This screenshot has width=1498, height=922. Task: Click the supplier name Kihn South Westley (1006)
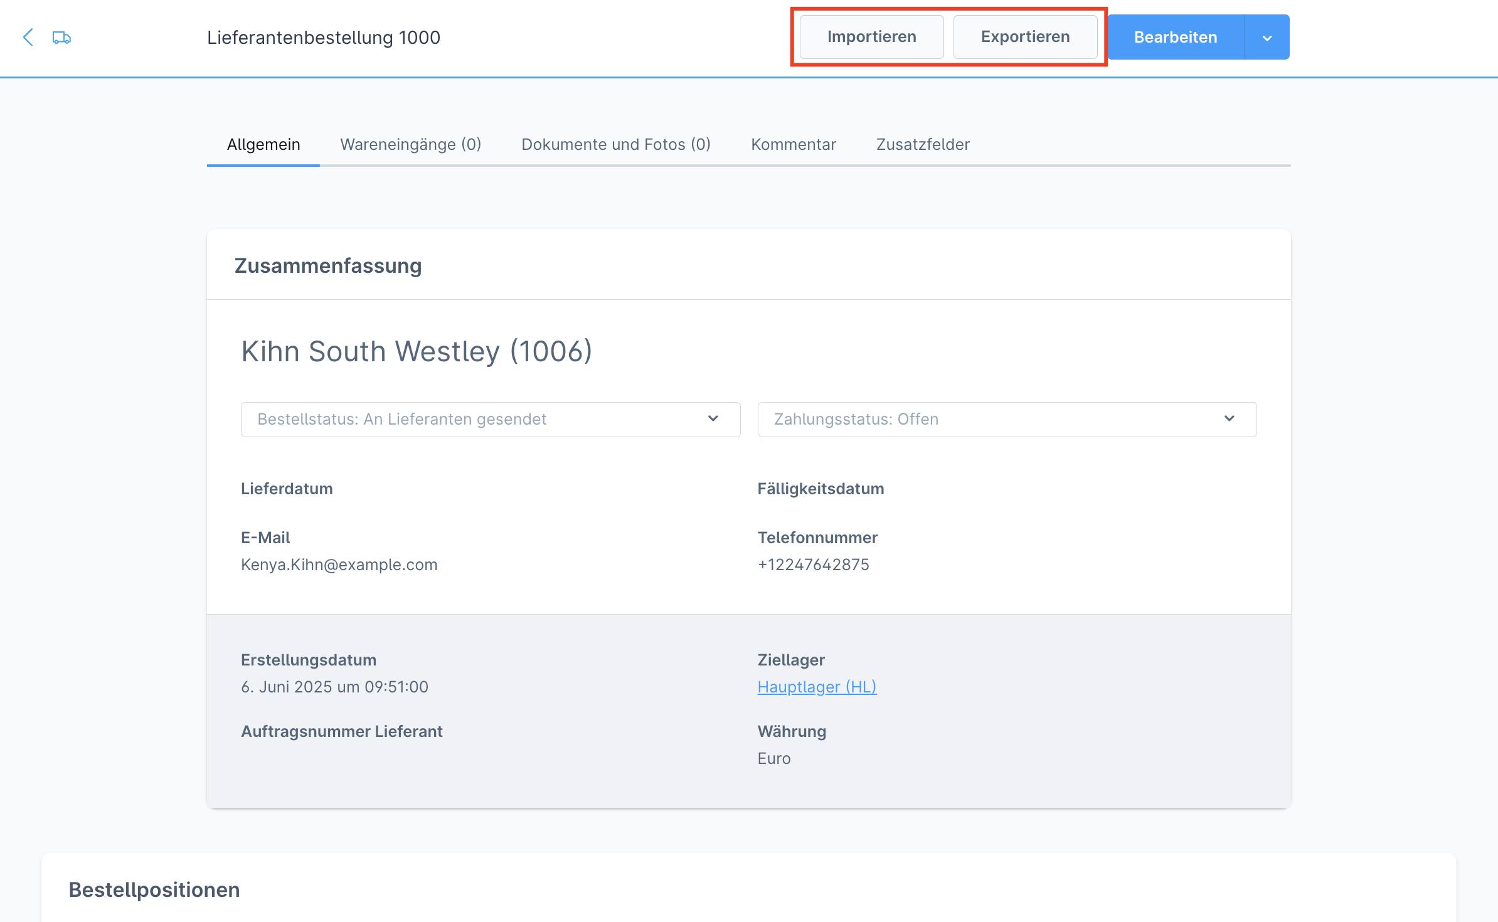(x=417, y=351)
